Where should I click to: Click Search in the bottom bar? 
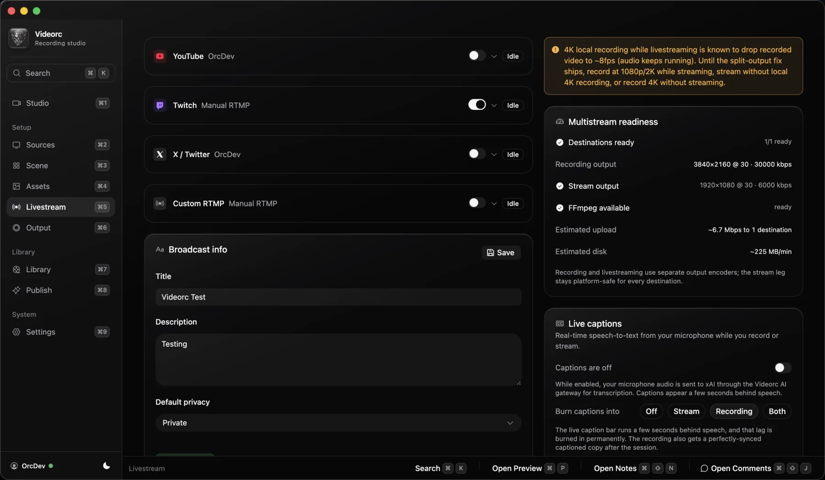click(x=440, y=468)
